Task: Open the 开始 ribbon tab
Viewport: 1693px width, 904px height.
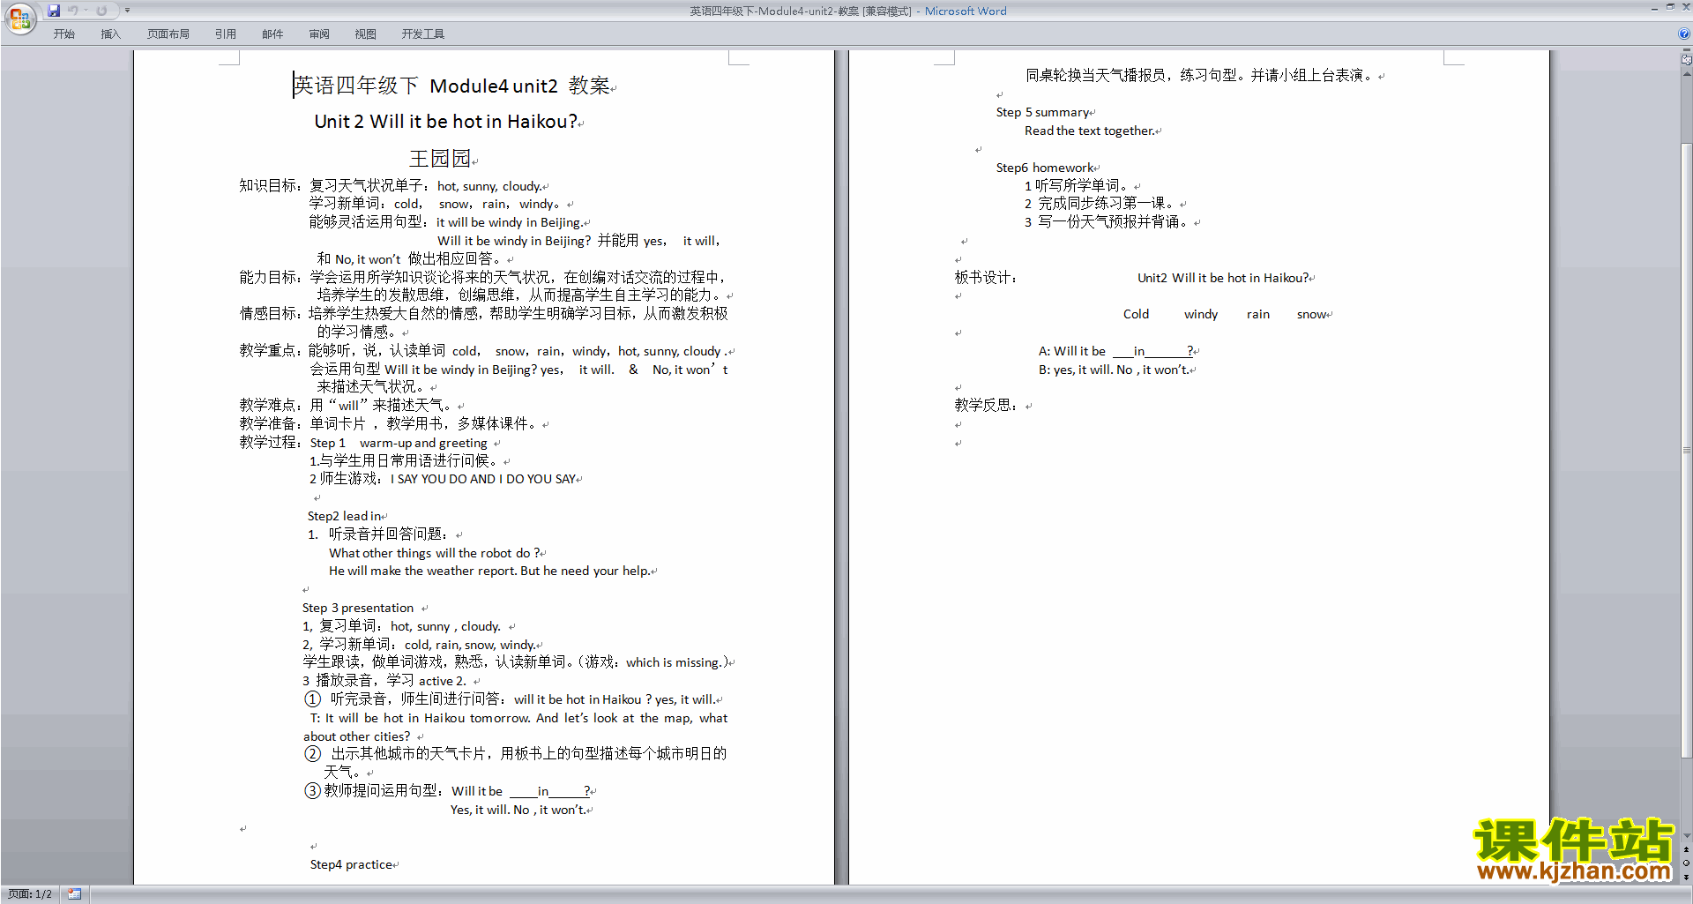Action: click(63, 34)
